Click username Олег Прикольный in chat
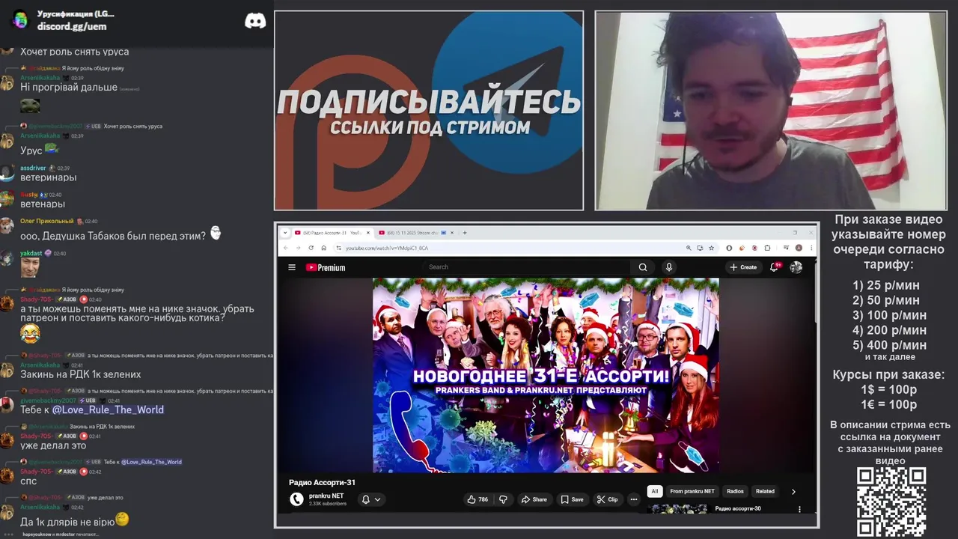The height and width of the screenshot is (539, 958). click(46, 221)
